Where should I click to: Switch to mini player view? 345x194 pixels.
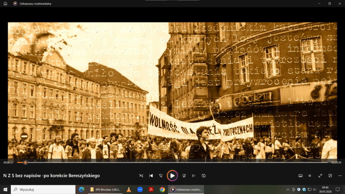click(330, 175)
